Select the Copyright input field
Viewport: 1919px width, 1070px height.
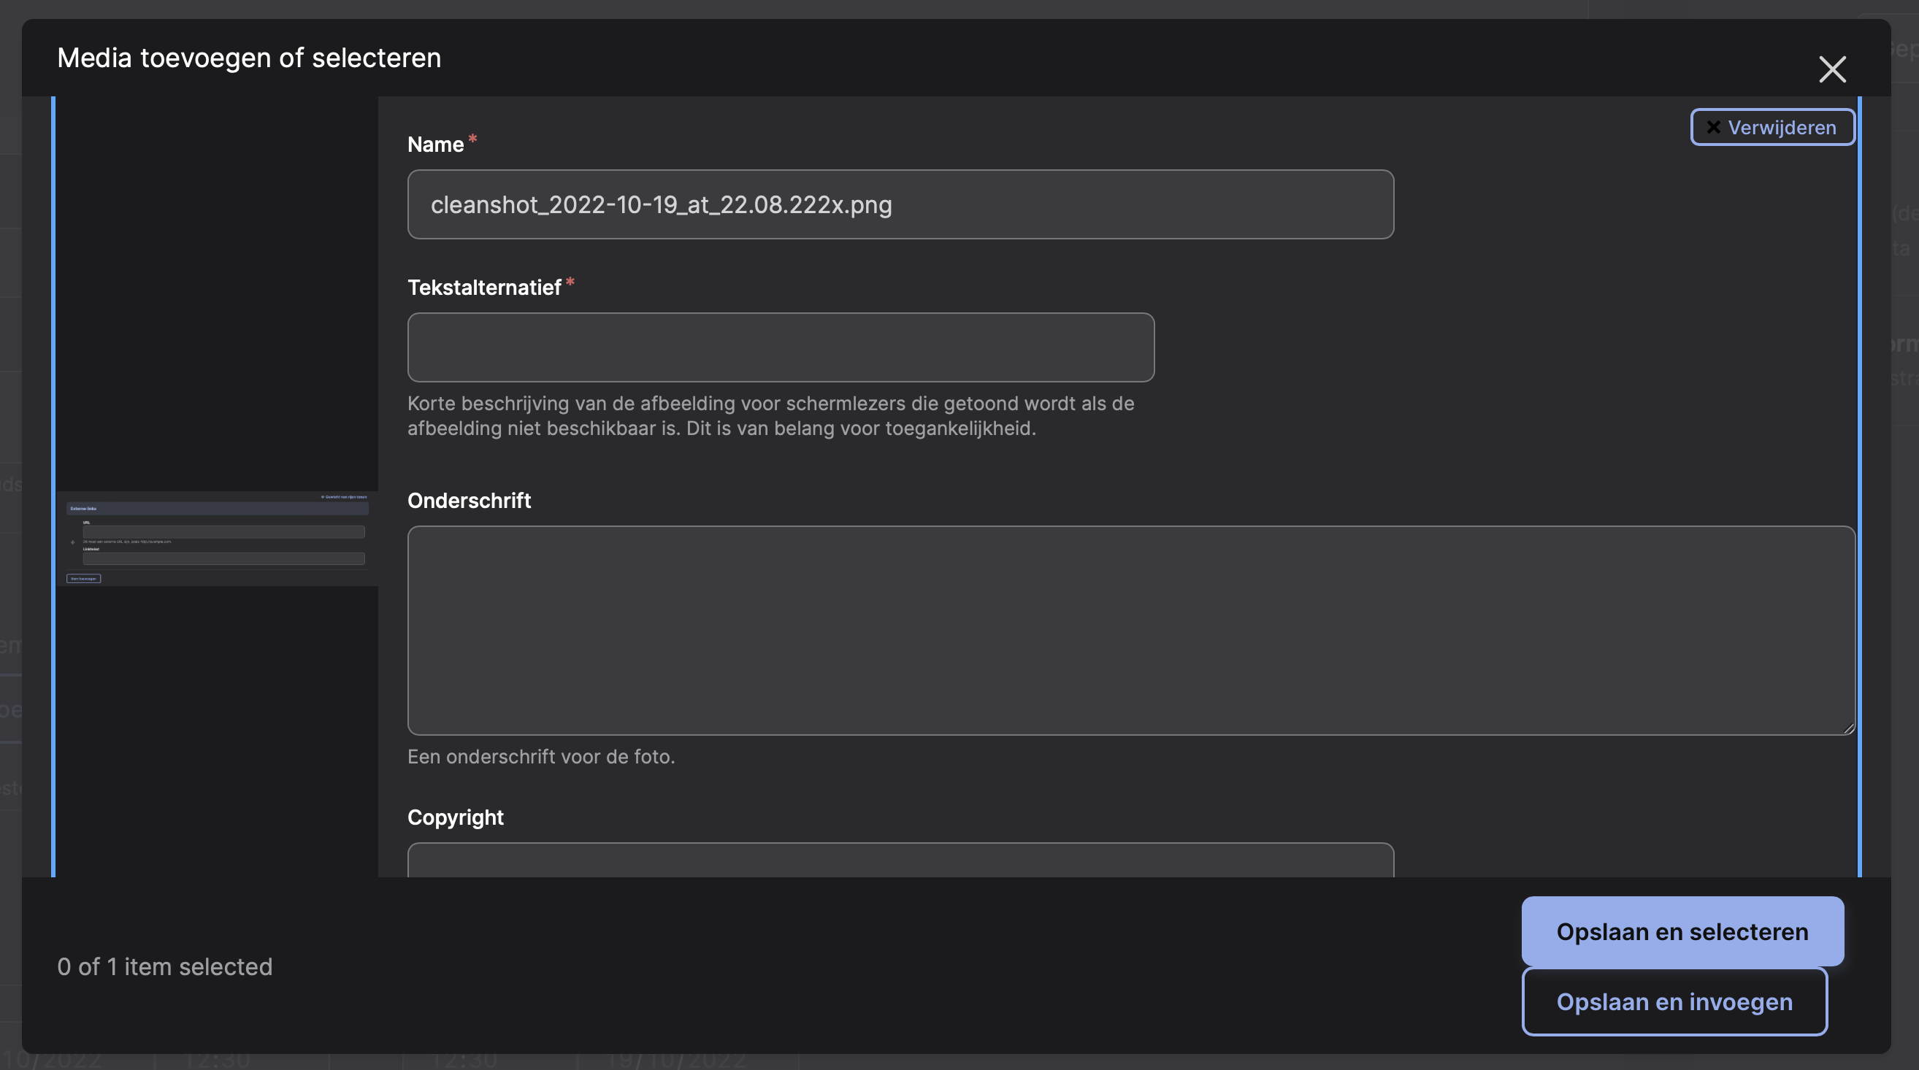[900, 861]
